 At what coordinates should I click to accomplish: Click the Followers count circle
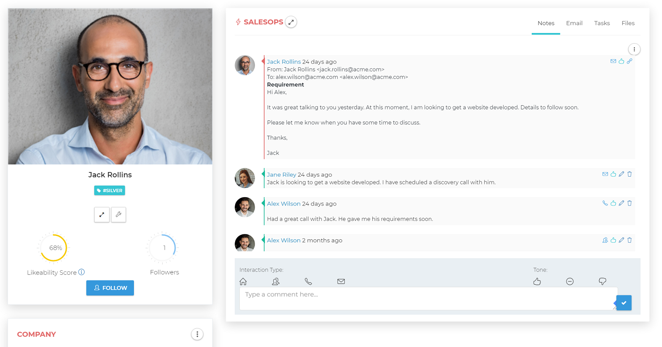pos(162,248)
